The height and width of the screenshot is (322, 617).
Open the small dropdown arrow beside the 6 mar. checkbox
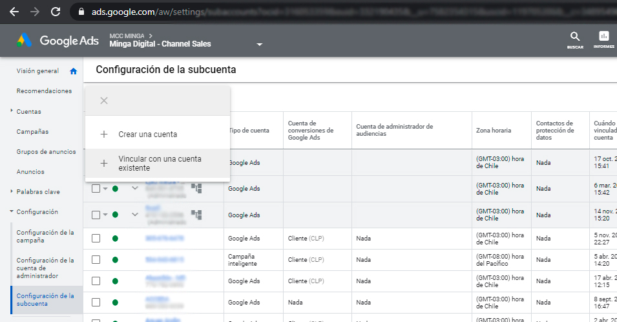(105, 189)
